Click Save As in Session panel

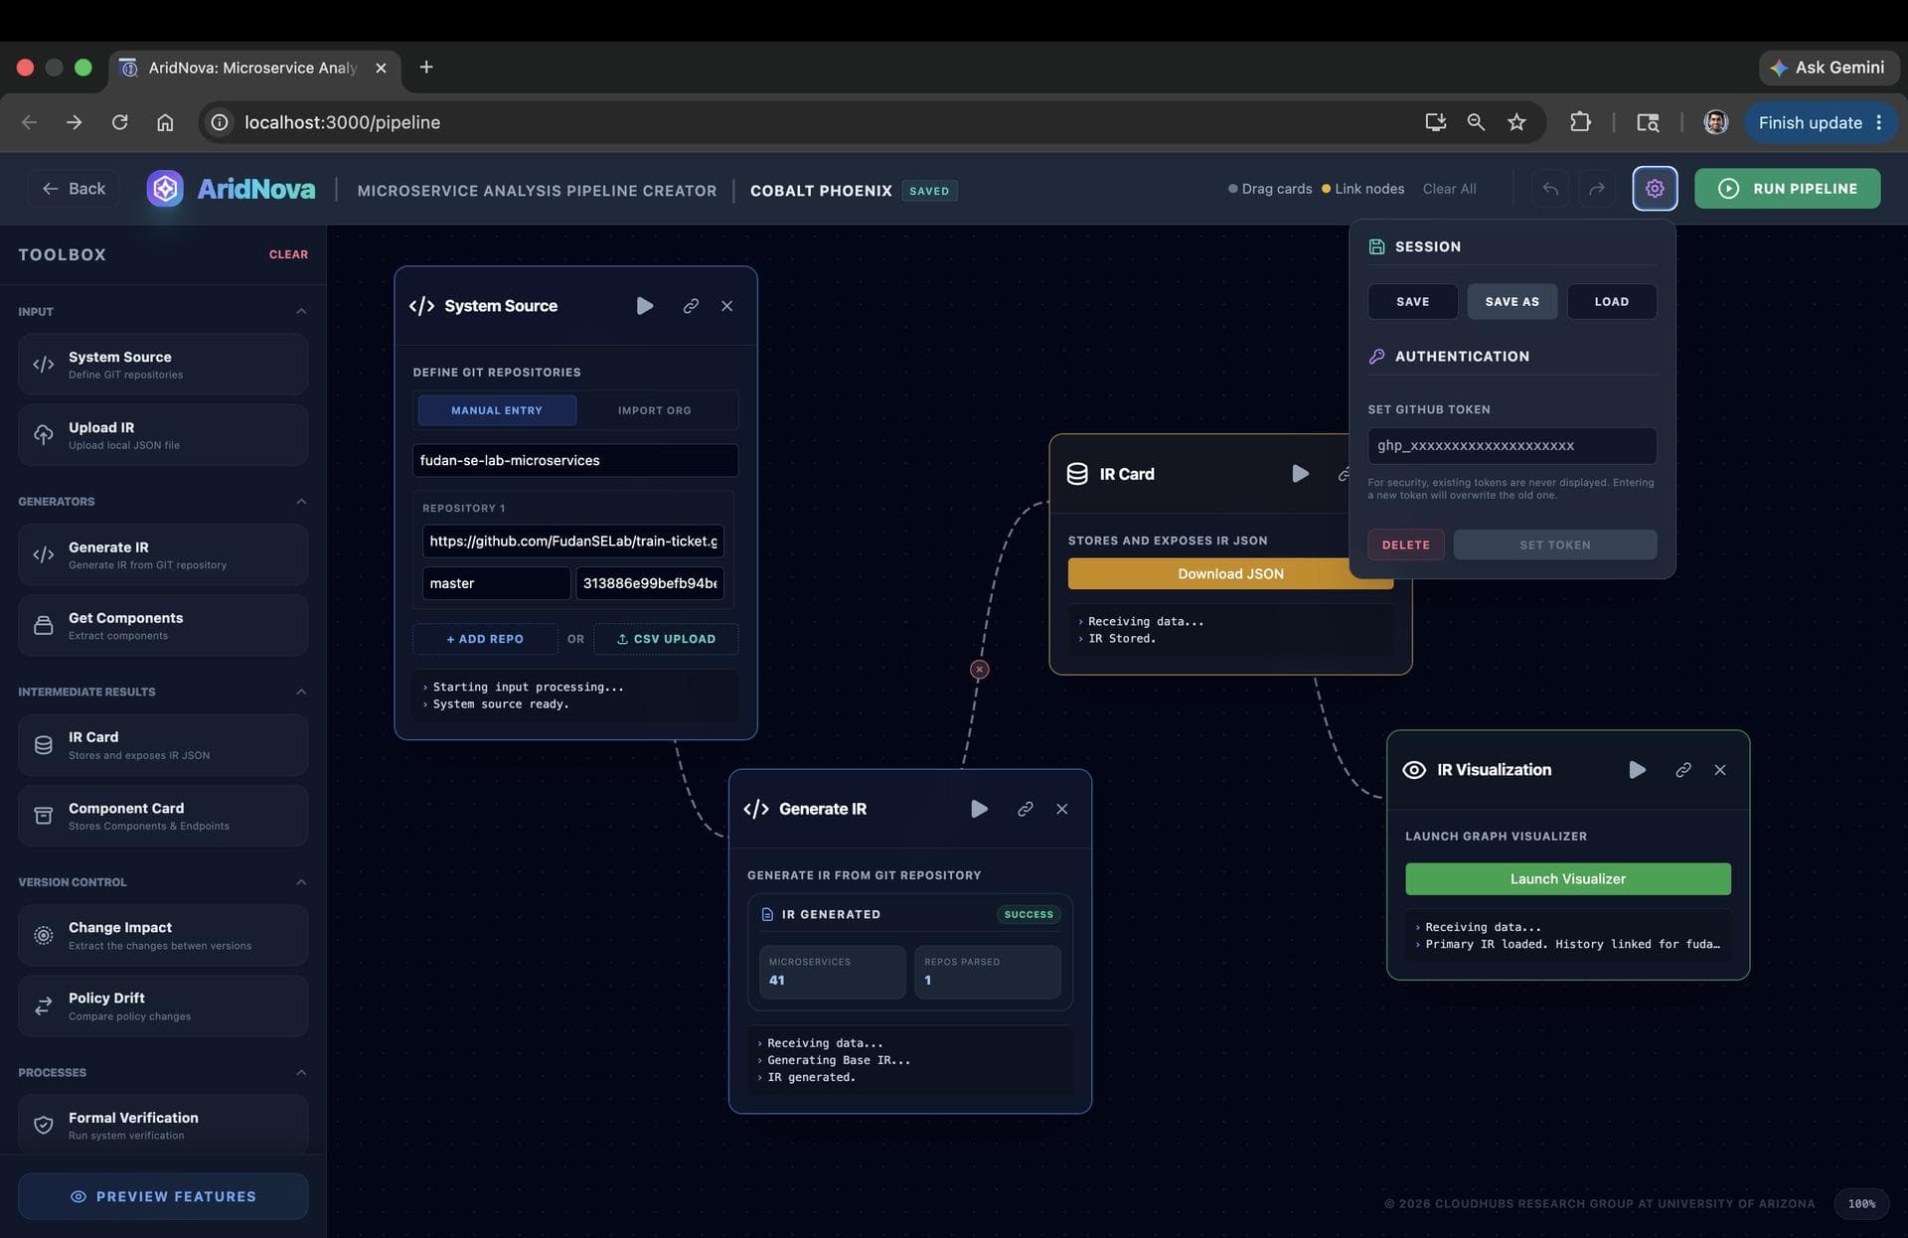tap(1511, 301)
